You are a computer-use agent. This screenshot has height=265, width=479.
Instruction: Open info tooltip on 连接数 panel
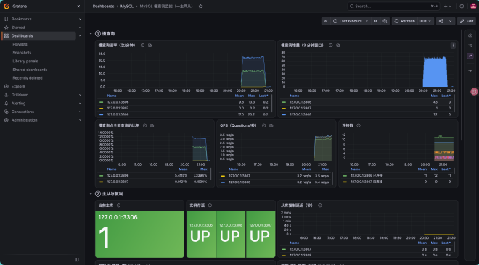359,125
